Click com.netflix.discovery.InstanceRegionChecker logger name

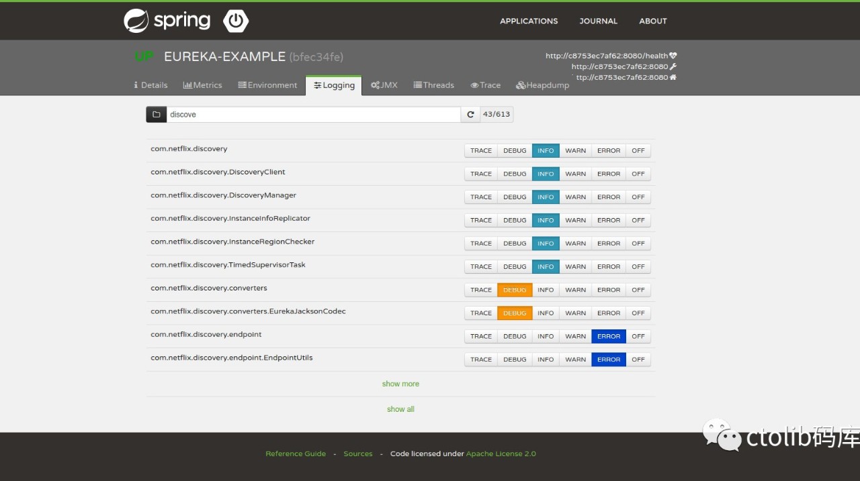(232, 242)
